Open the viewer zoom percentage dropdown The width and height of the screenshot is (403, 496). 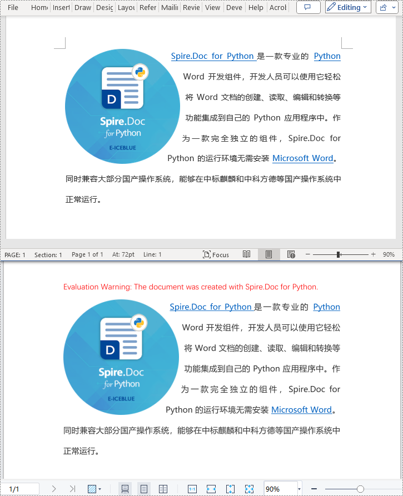click(x=300, y=489)
